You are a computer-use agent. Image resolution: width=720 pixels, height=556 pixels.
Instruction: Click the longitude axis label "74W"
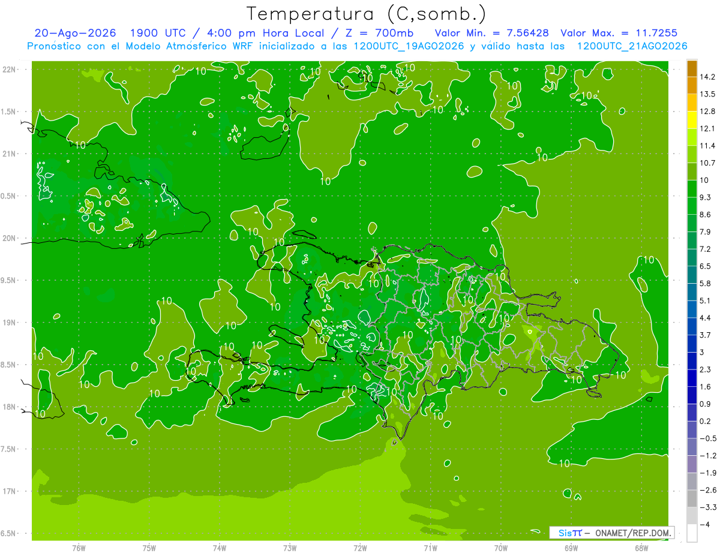(220, 548)
